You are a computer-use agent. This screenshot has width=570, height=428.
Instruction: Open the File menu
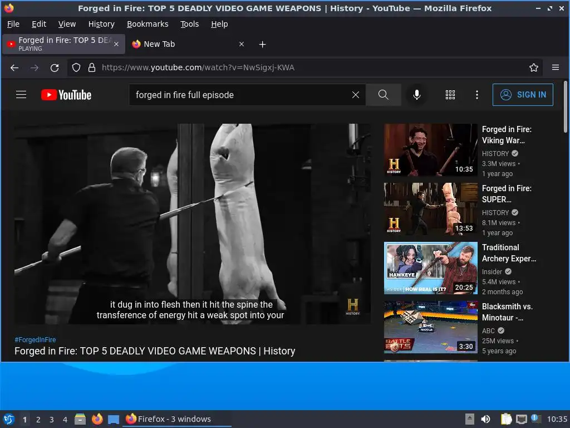coord(13,24)
